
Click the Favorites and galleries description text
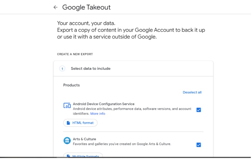point(122,144)
